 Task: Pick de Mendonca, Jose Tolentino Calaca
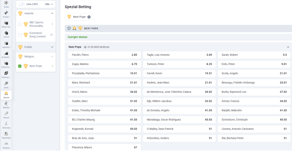[179, 92]
